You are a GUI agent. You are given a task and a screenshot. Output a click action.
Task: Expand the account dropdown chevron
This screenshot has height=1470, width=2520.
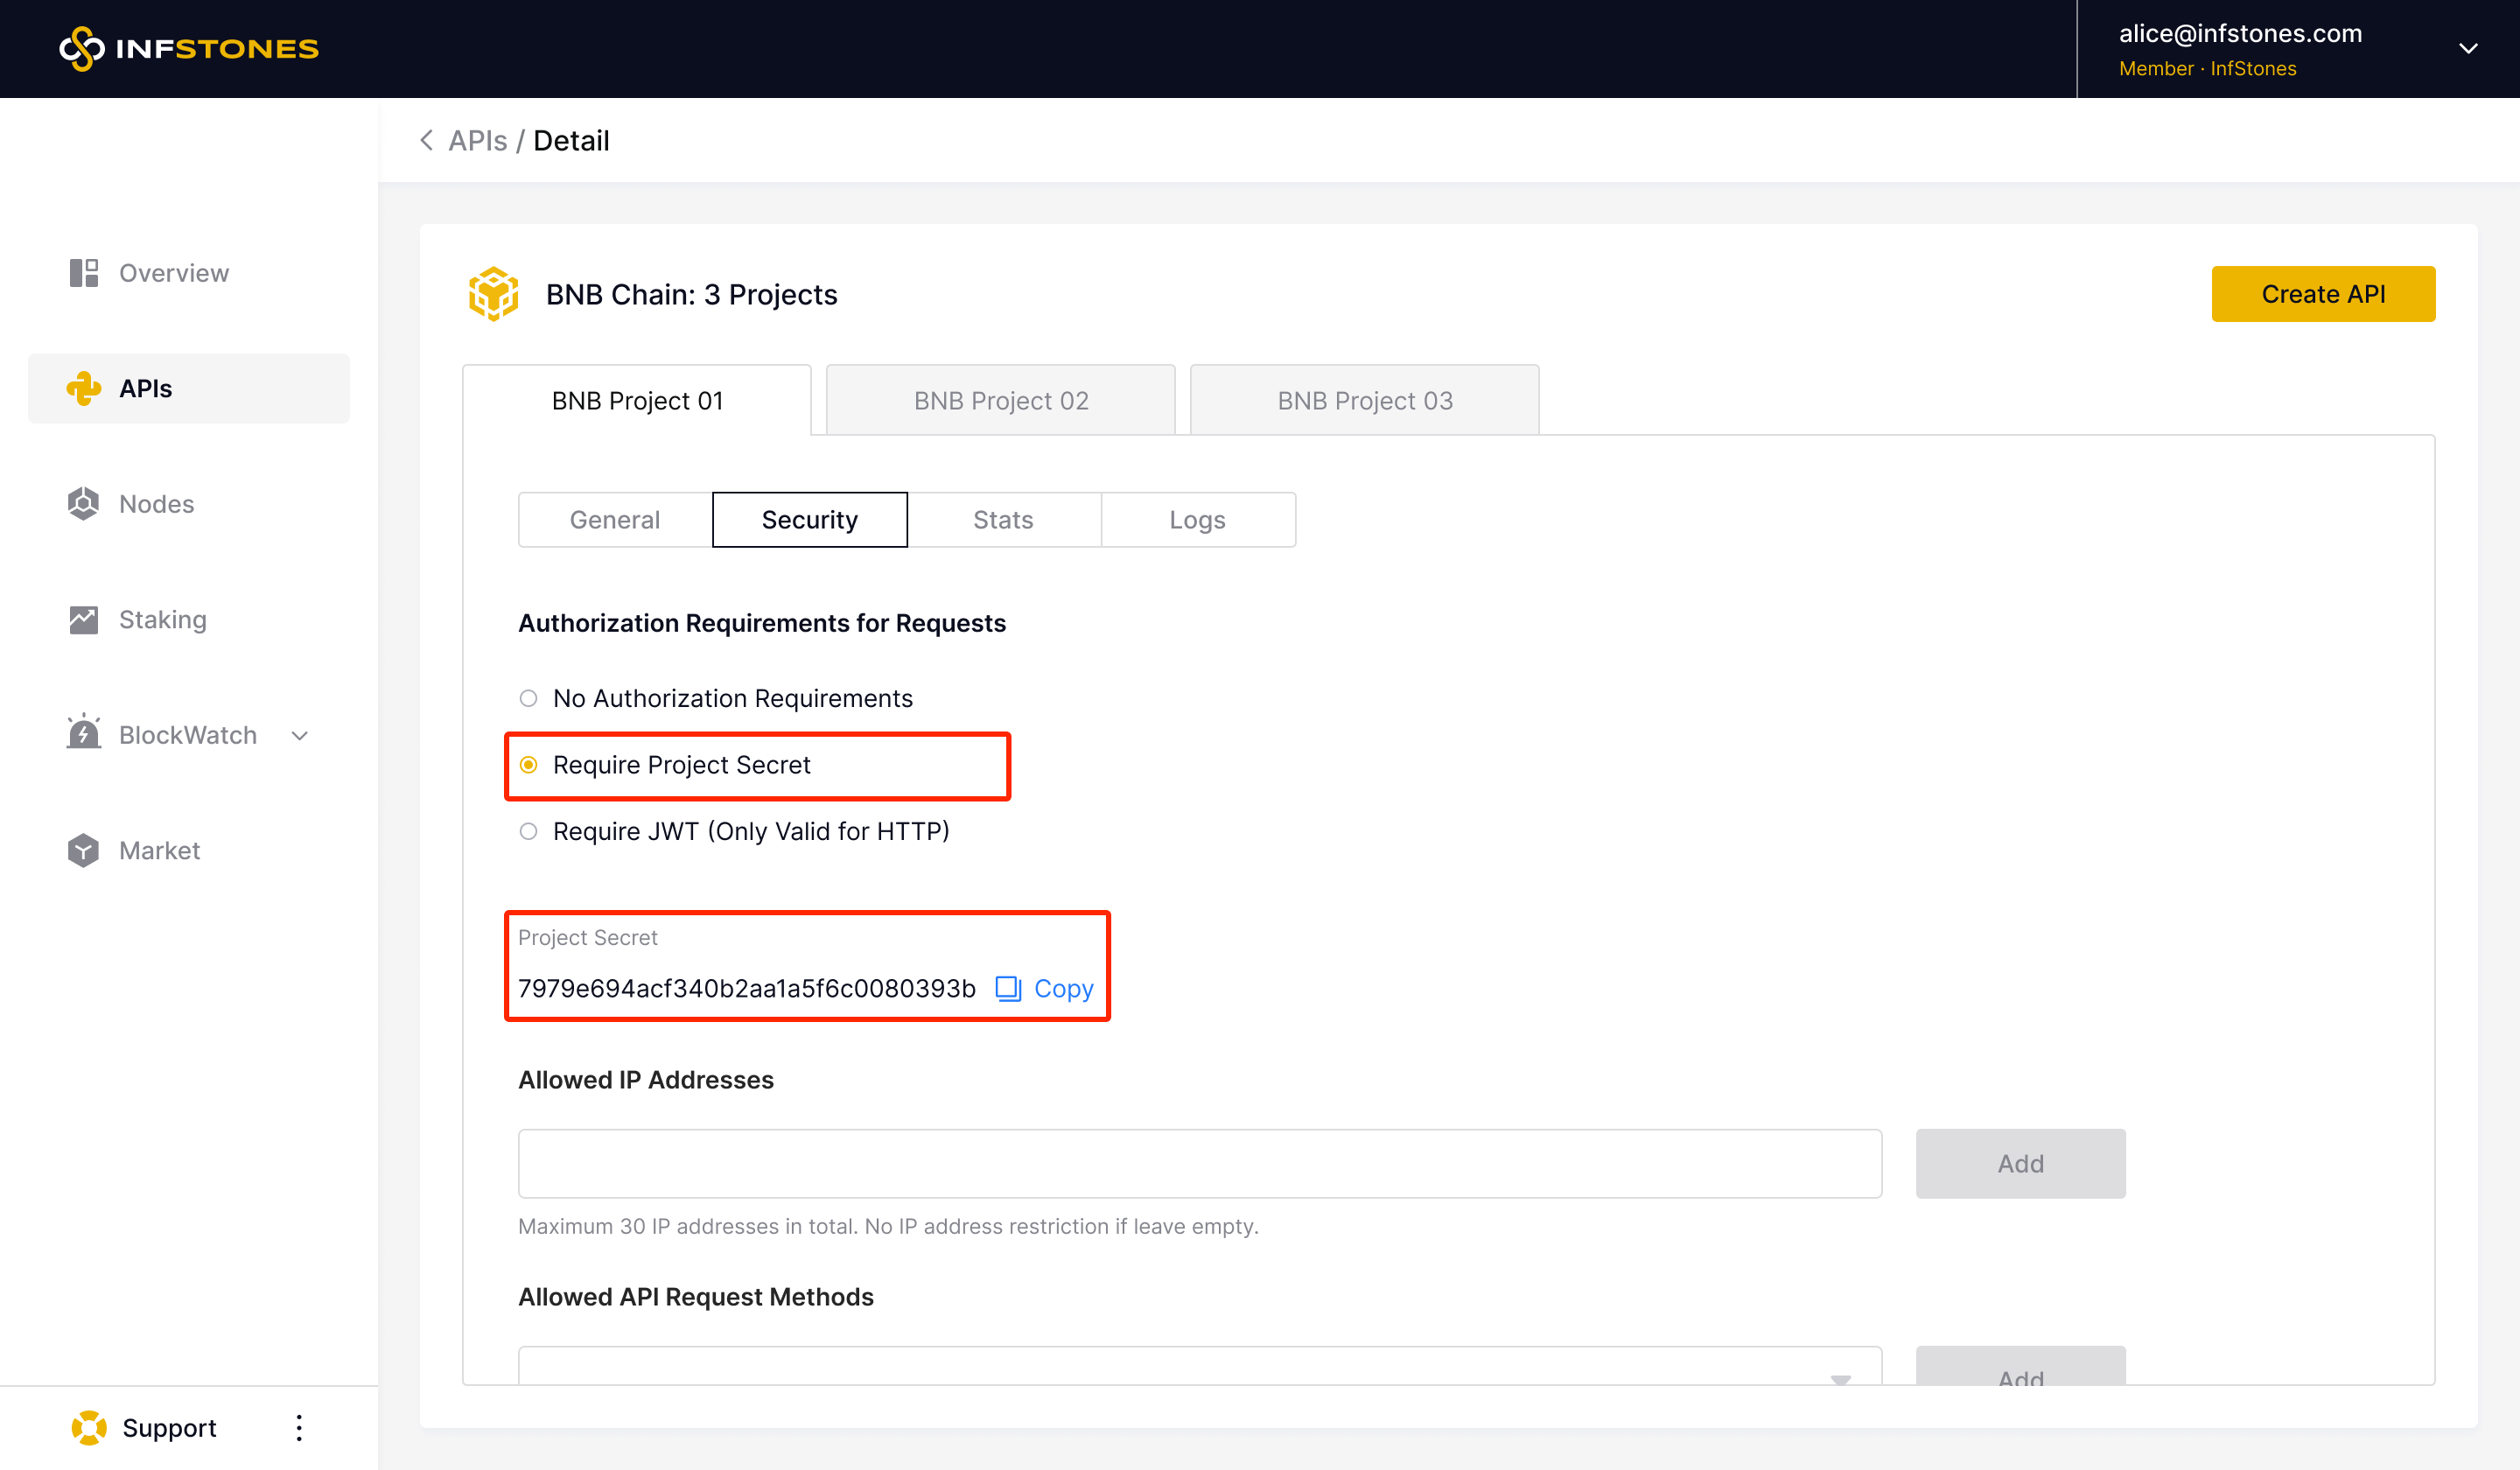click(x=2468, y=49)
